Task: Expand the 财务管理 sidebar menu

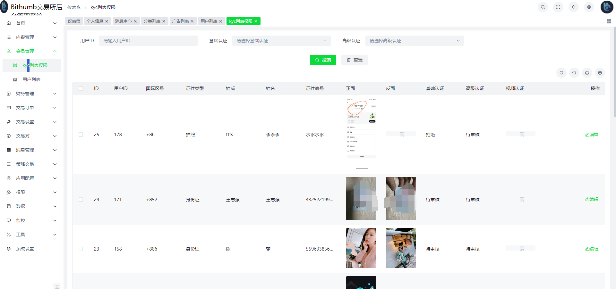Action: (31, 94)
